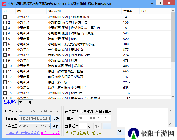177x140 pixels.
Task: Sort by the 用户 column header
Action: (31, 11)
